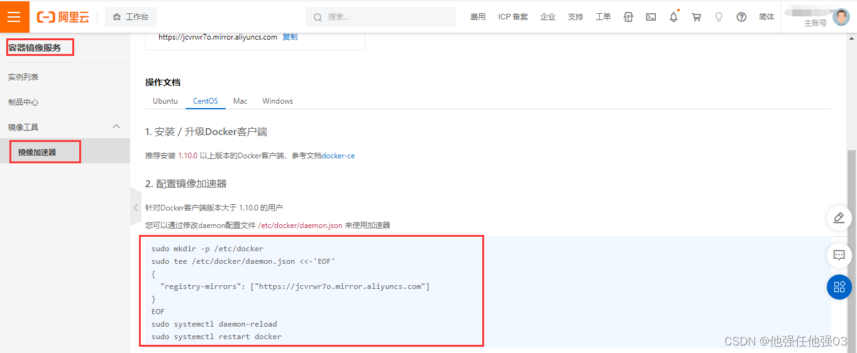The image size is (857, 353).
Task: Switch to the Ubuntu tab
Action: point(165,101)
